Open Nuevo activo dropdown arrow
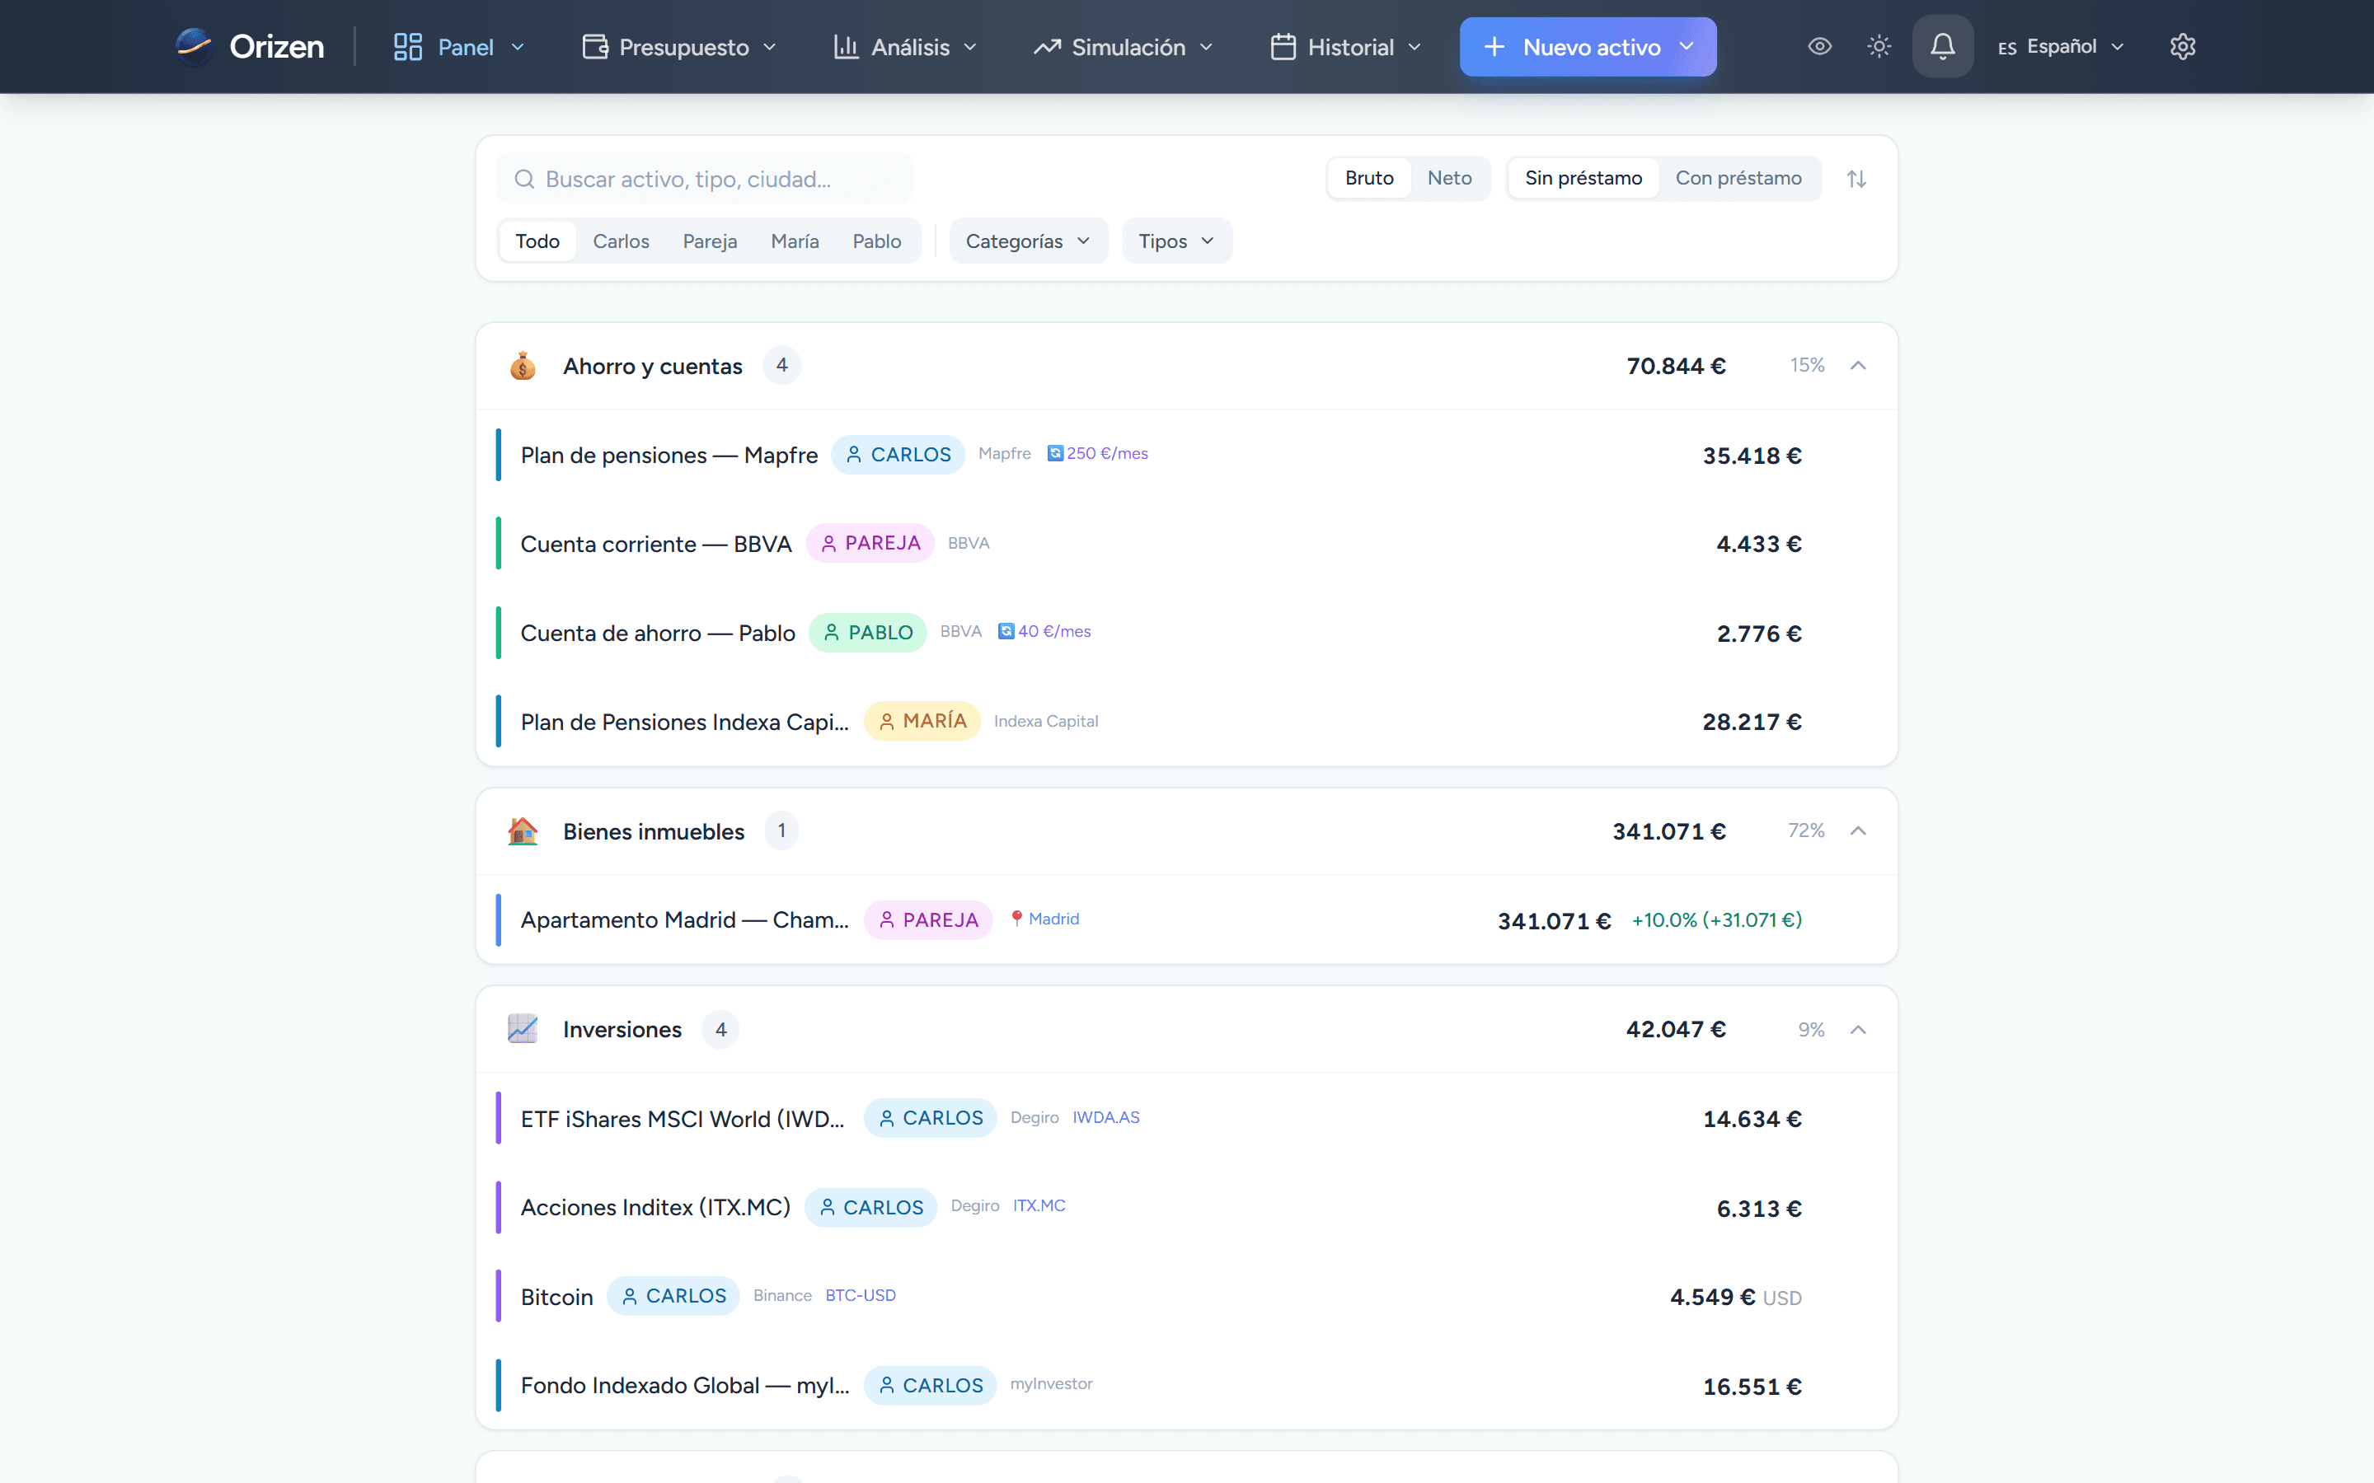This screenshot has width=2374, height=1483. (1687, 46)
